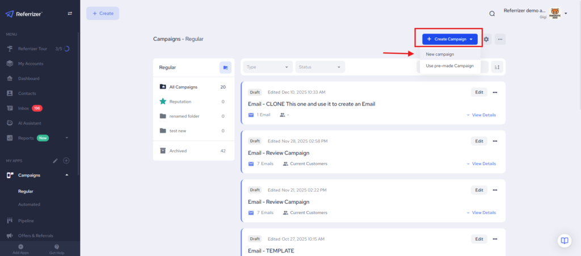This screenshot has height=256, width=581.
Task: Open the Status filter dropdown
Action: (319, 67)
